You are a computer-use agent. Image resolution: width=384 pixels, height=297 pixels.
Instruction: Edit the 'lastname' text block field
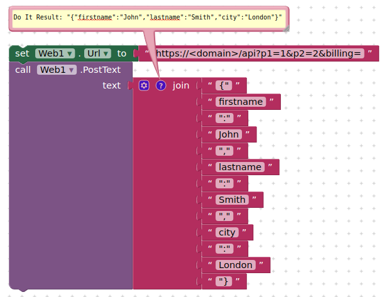pyautogui.click(x=240, y=167)
